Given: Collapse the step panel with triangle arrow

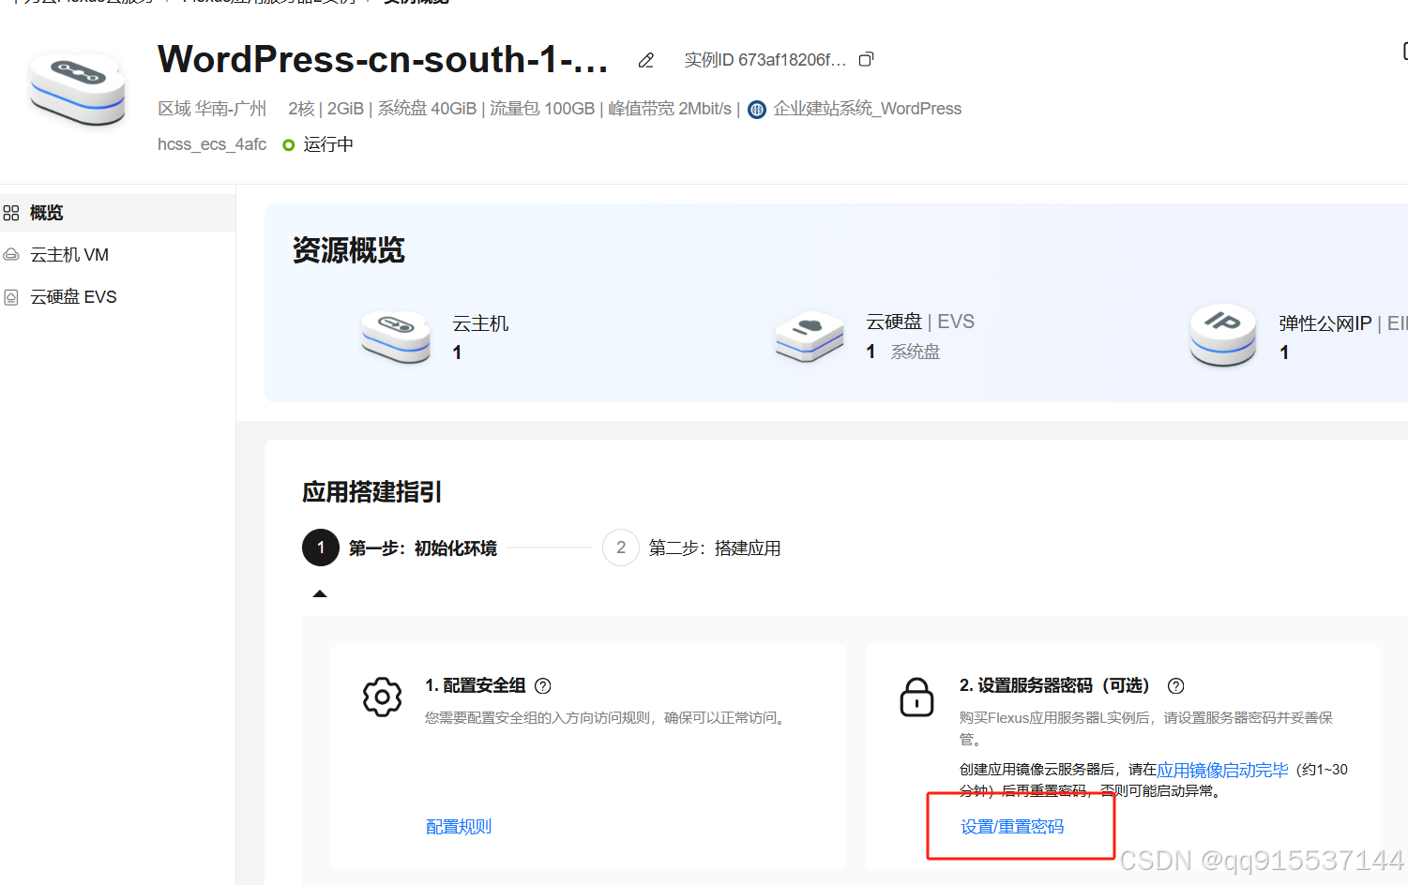Looking at the screenshot, I should (x=320, y=593).
